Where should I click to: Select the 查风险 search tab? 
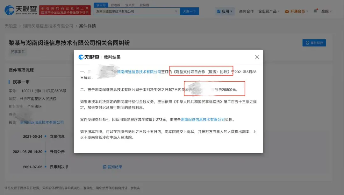[x=144, y=5]
